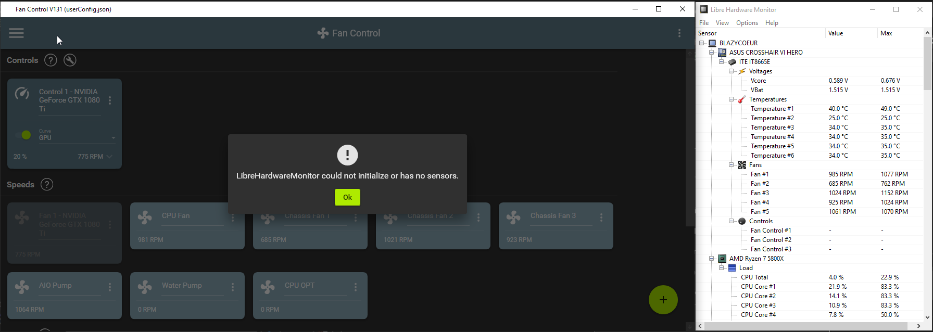
Task: Toggle the Control 1 enable switch
Action: [x=23, y=135]
